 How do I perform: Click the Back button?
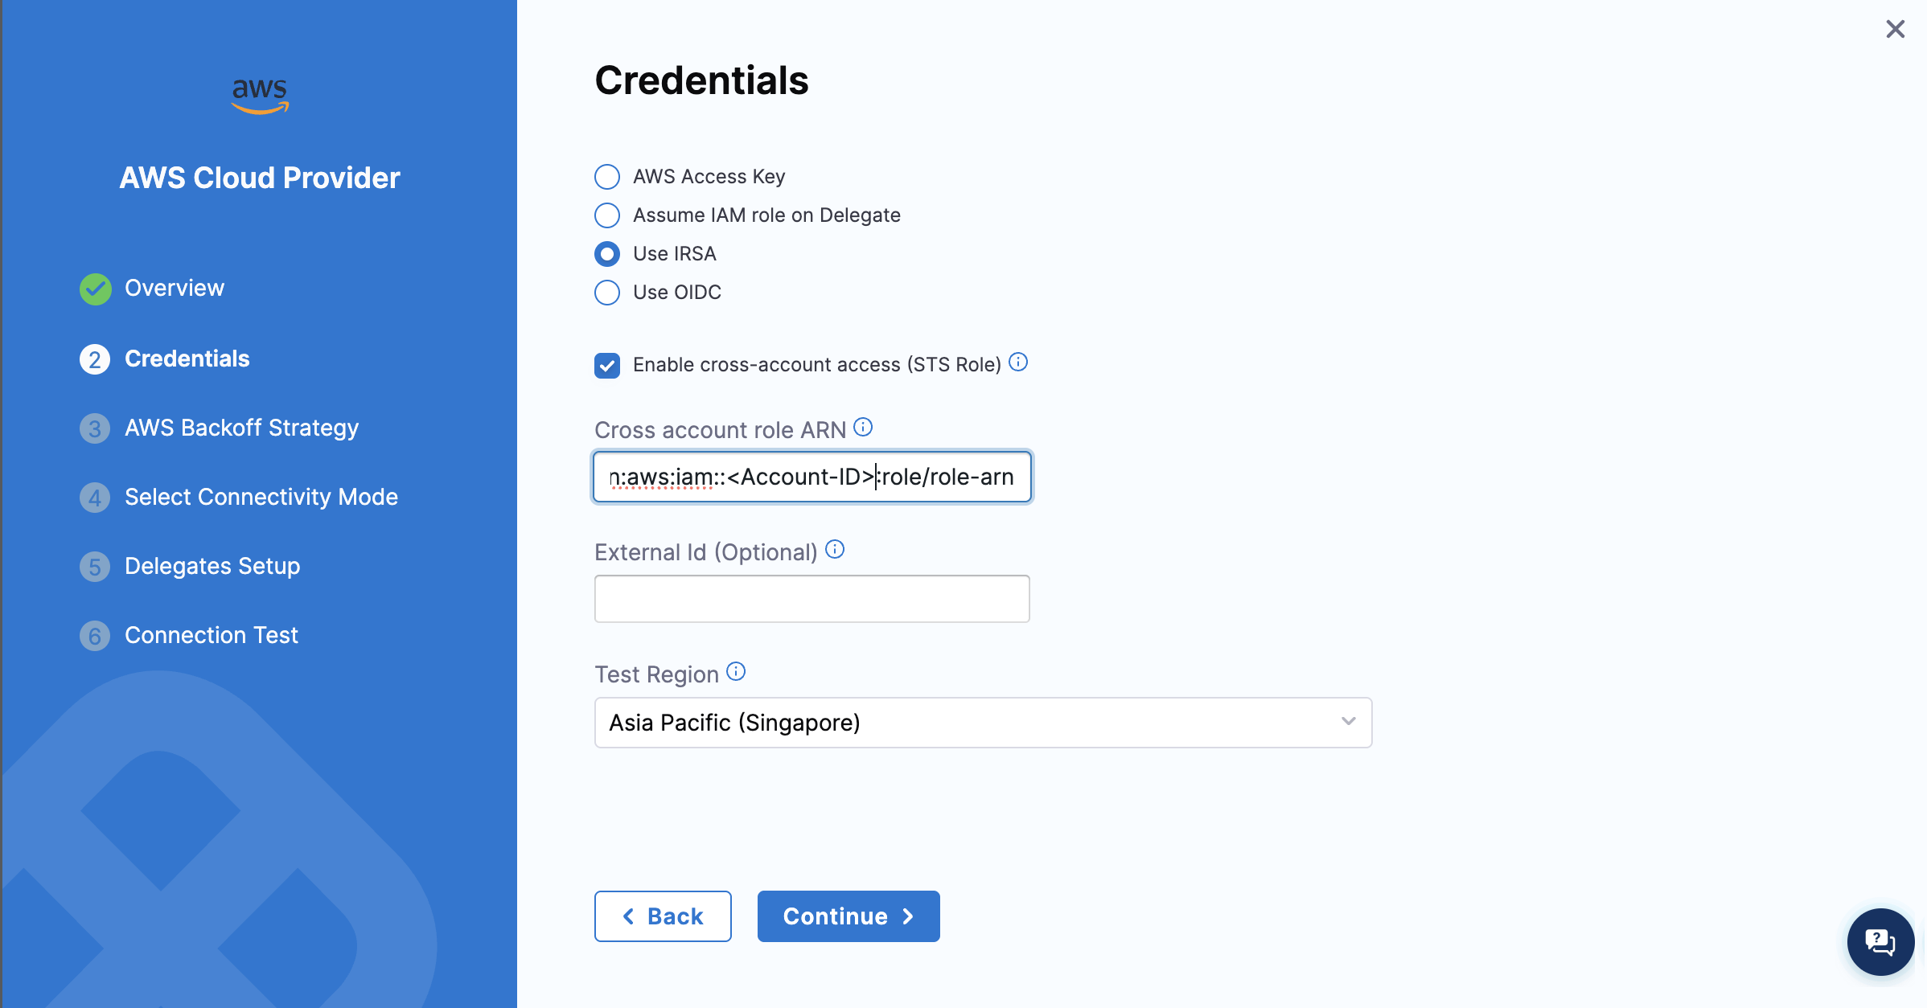pos(663,916)
